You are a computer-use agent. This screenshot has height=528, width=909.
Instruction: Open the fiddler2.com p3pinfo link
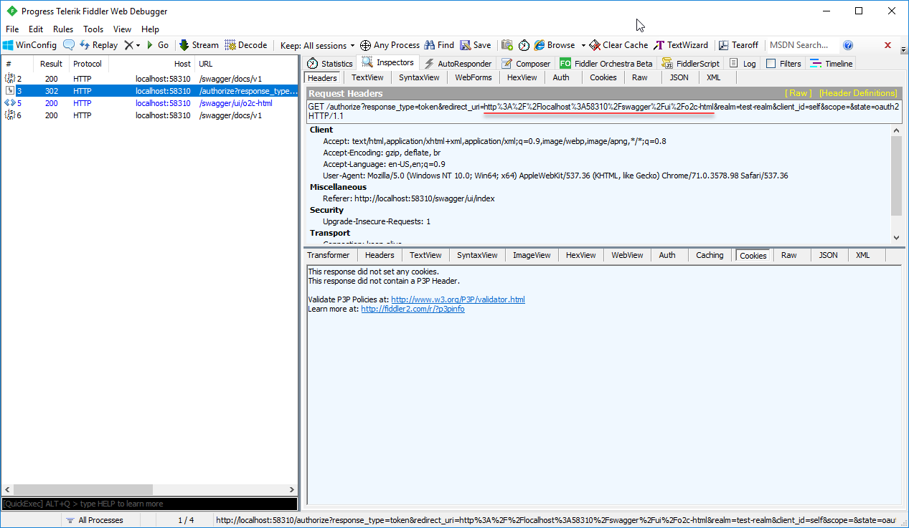(413, 309)
